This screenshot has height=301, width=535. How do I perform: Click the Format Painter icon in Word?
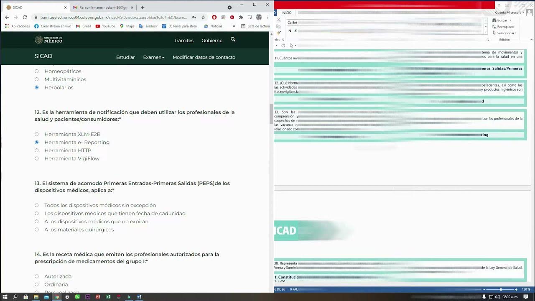click(279, 33)
